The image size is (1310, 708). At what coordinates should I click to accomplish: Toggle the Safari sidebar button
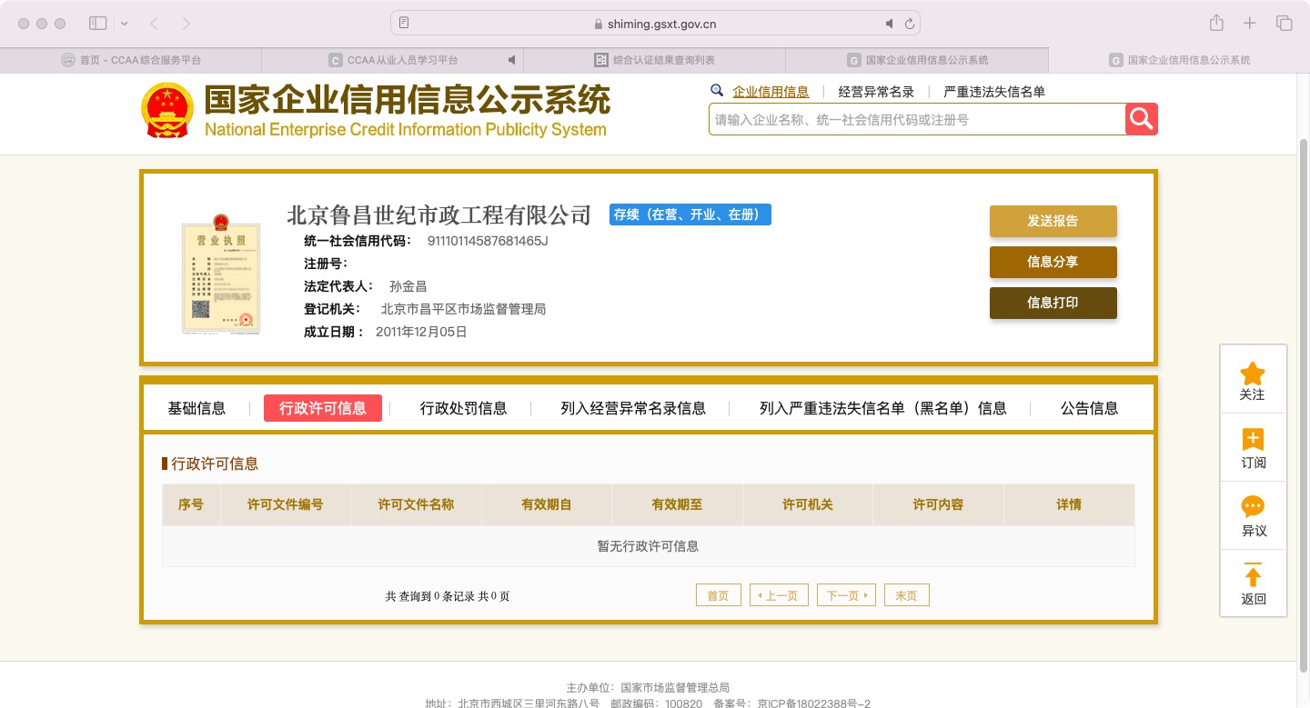click(x=97, y=23)
